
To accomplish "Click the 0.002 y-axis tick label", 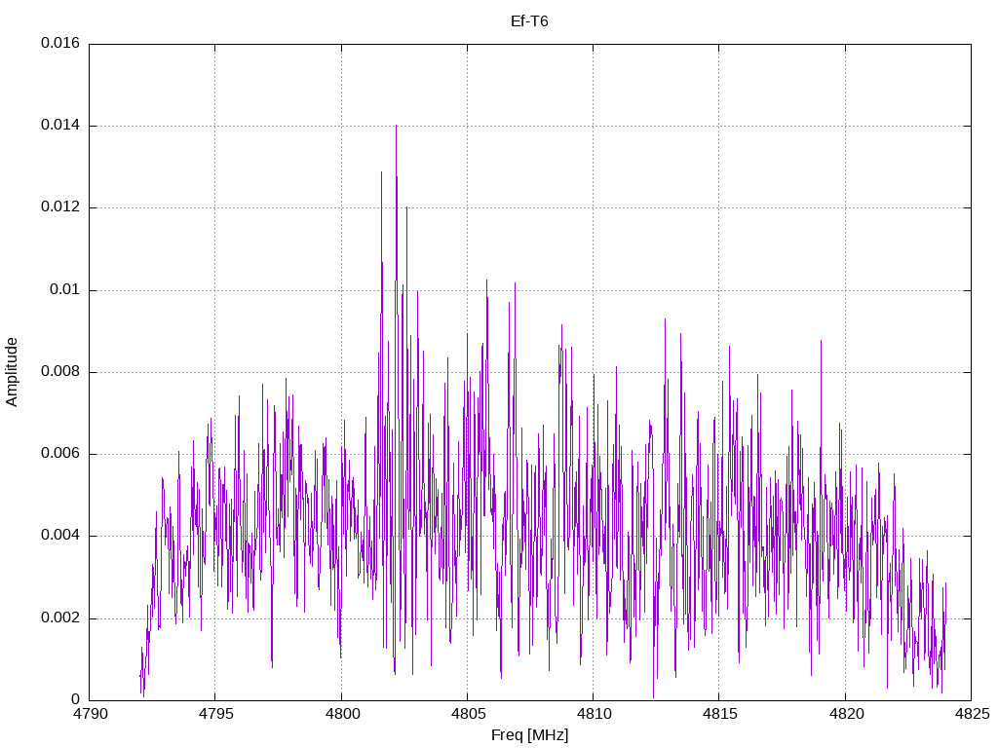I will (60, 618).
